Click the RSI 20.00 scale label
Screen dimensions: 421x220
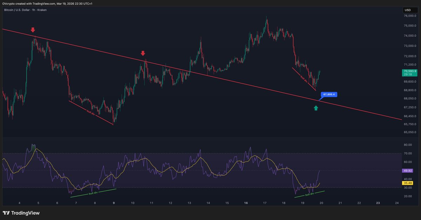(x=408, y=196)
